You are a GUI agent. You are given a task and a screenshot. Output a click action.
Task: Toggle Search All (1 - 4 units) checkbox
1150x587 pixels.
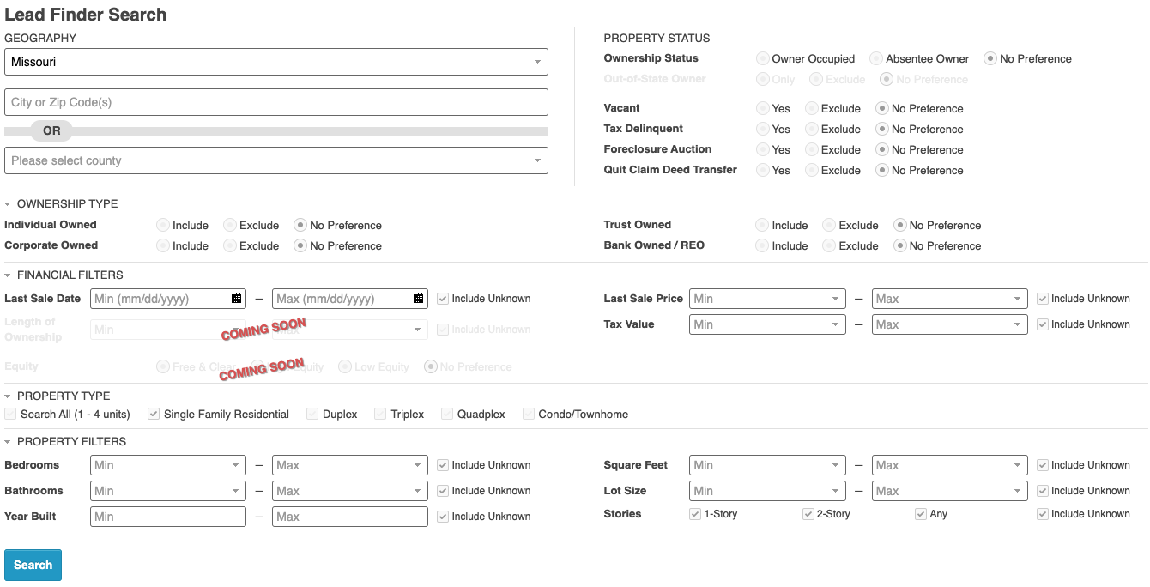[10, 414]
